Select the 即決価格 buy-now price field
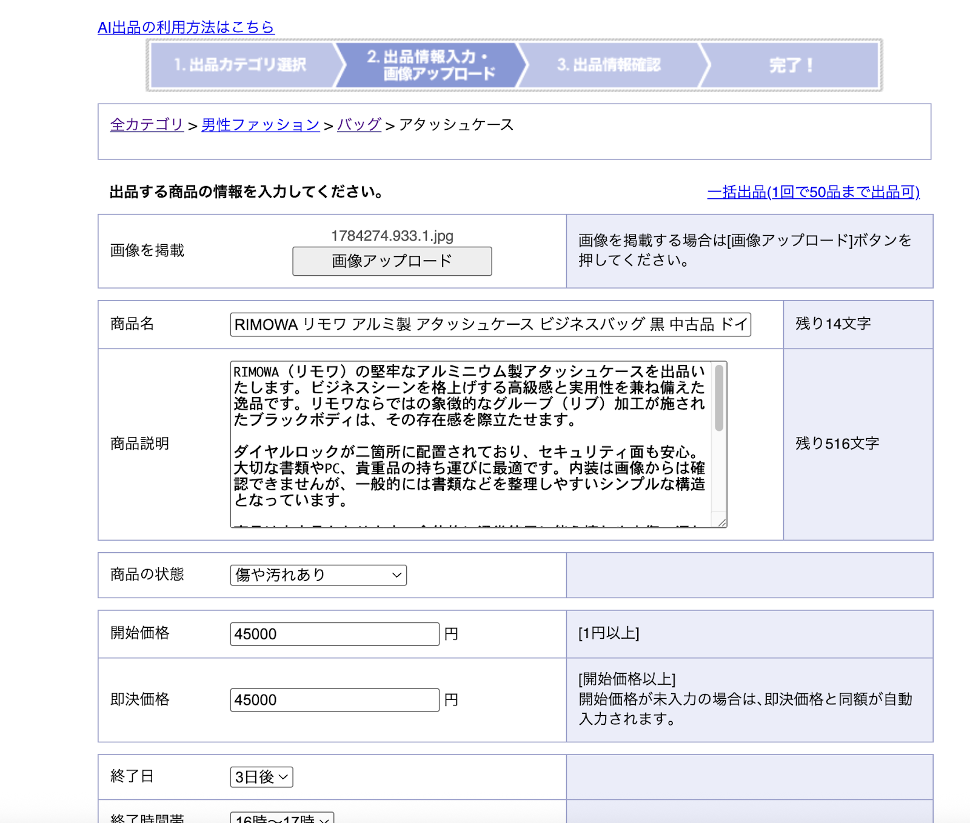The image size is (970, 823). [334, 700]
